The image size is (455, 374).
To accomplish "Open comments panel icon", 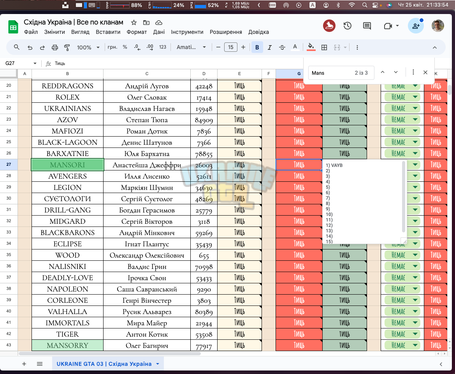I will (x=367, y=26).
